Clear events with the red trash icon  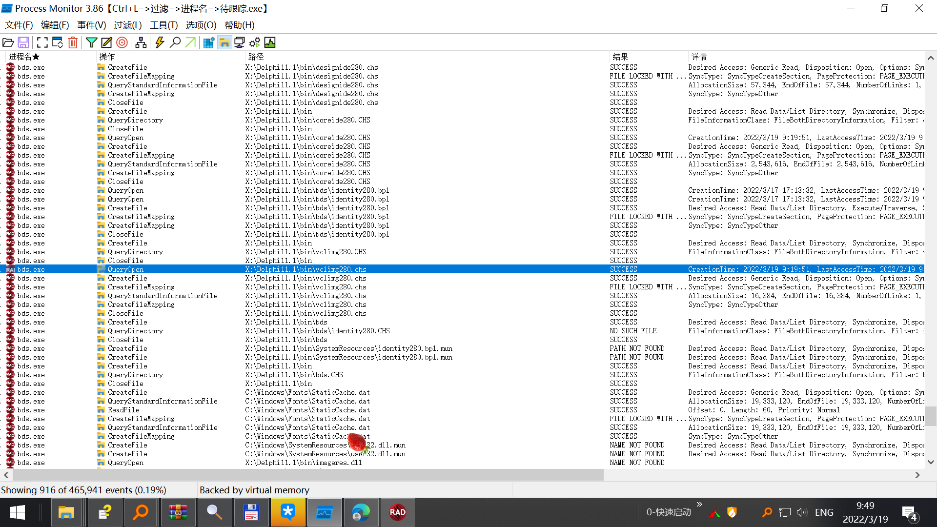(x=73, y=43)
